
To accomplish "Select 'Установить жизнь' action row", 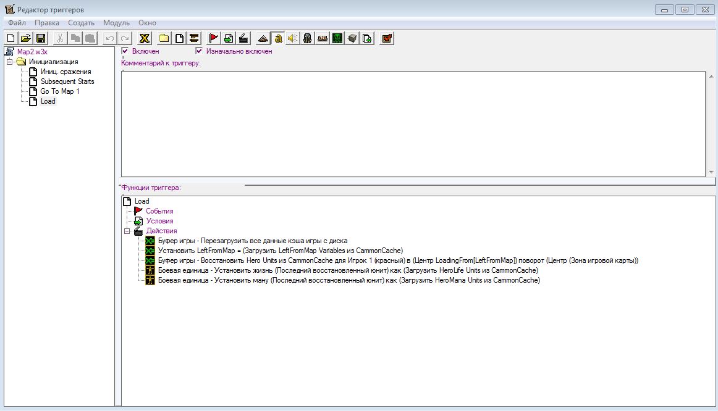I will tap(348, 270).
